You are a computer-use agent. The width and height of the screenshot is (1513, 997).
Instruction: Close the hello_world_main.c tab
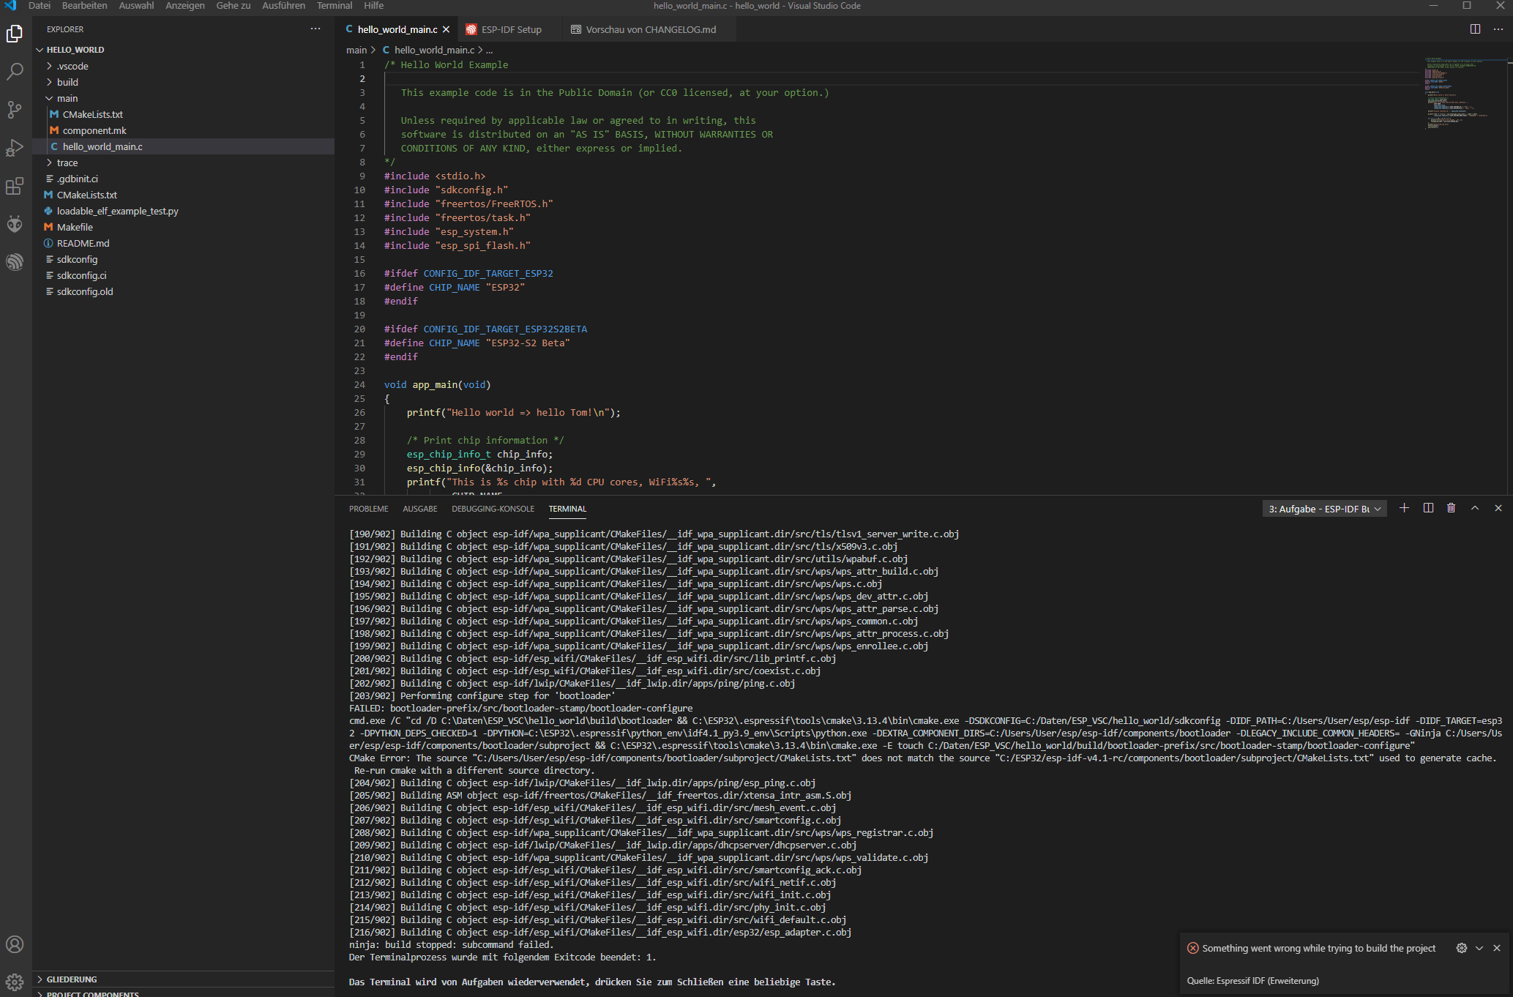click(446, 29)
